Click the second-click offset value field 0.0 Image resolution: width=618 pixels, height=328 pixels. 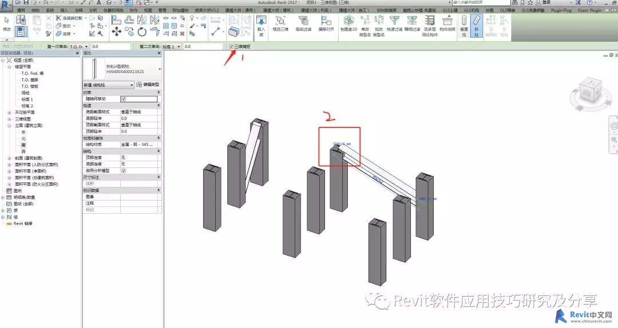click(x=203, y=46)
